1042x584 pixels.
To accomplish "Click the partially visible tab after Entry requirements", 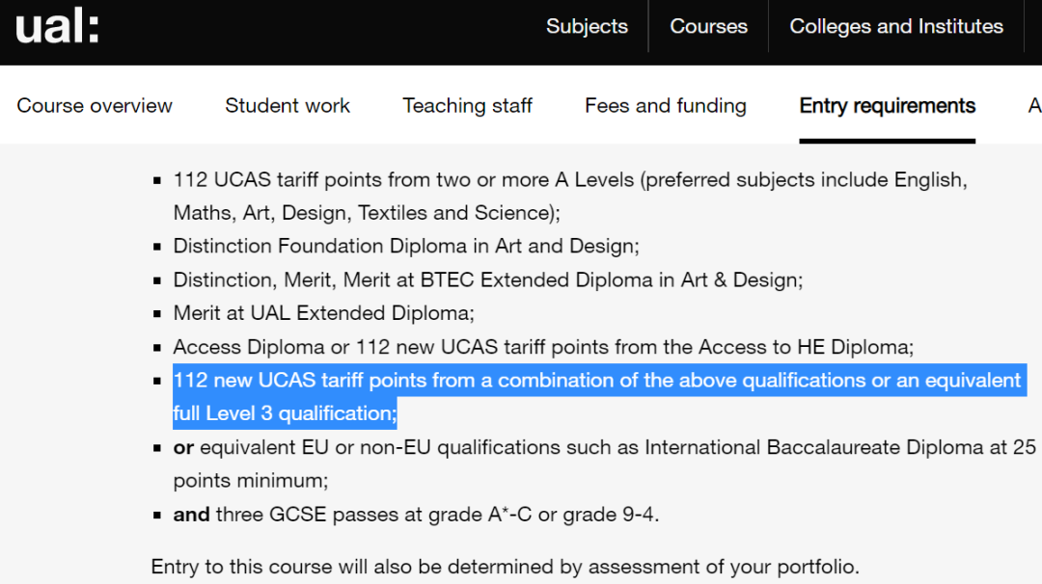I will coord(1034,105).
